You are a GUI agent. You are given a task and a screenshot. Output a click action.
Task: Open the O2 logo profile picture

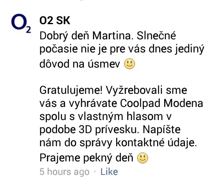(x=21, y=23)
